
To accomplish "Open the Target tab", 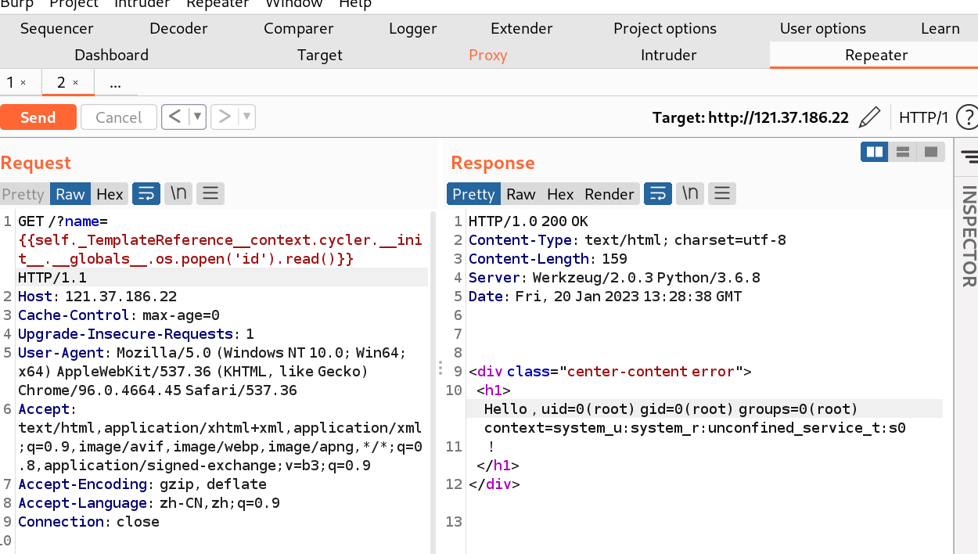I will click(320, 55).
